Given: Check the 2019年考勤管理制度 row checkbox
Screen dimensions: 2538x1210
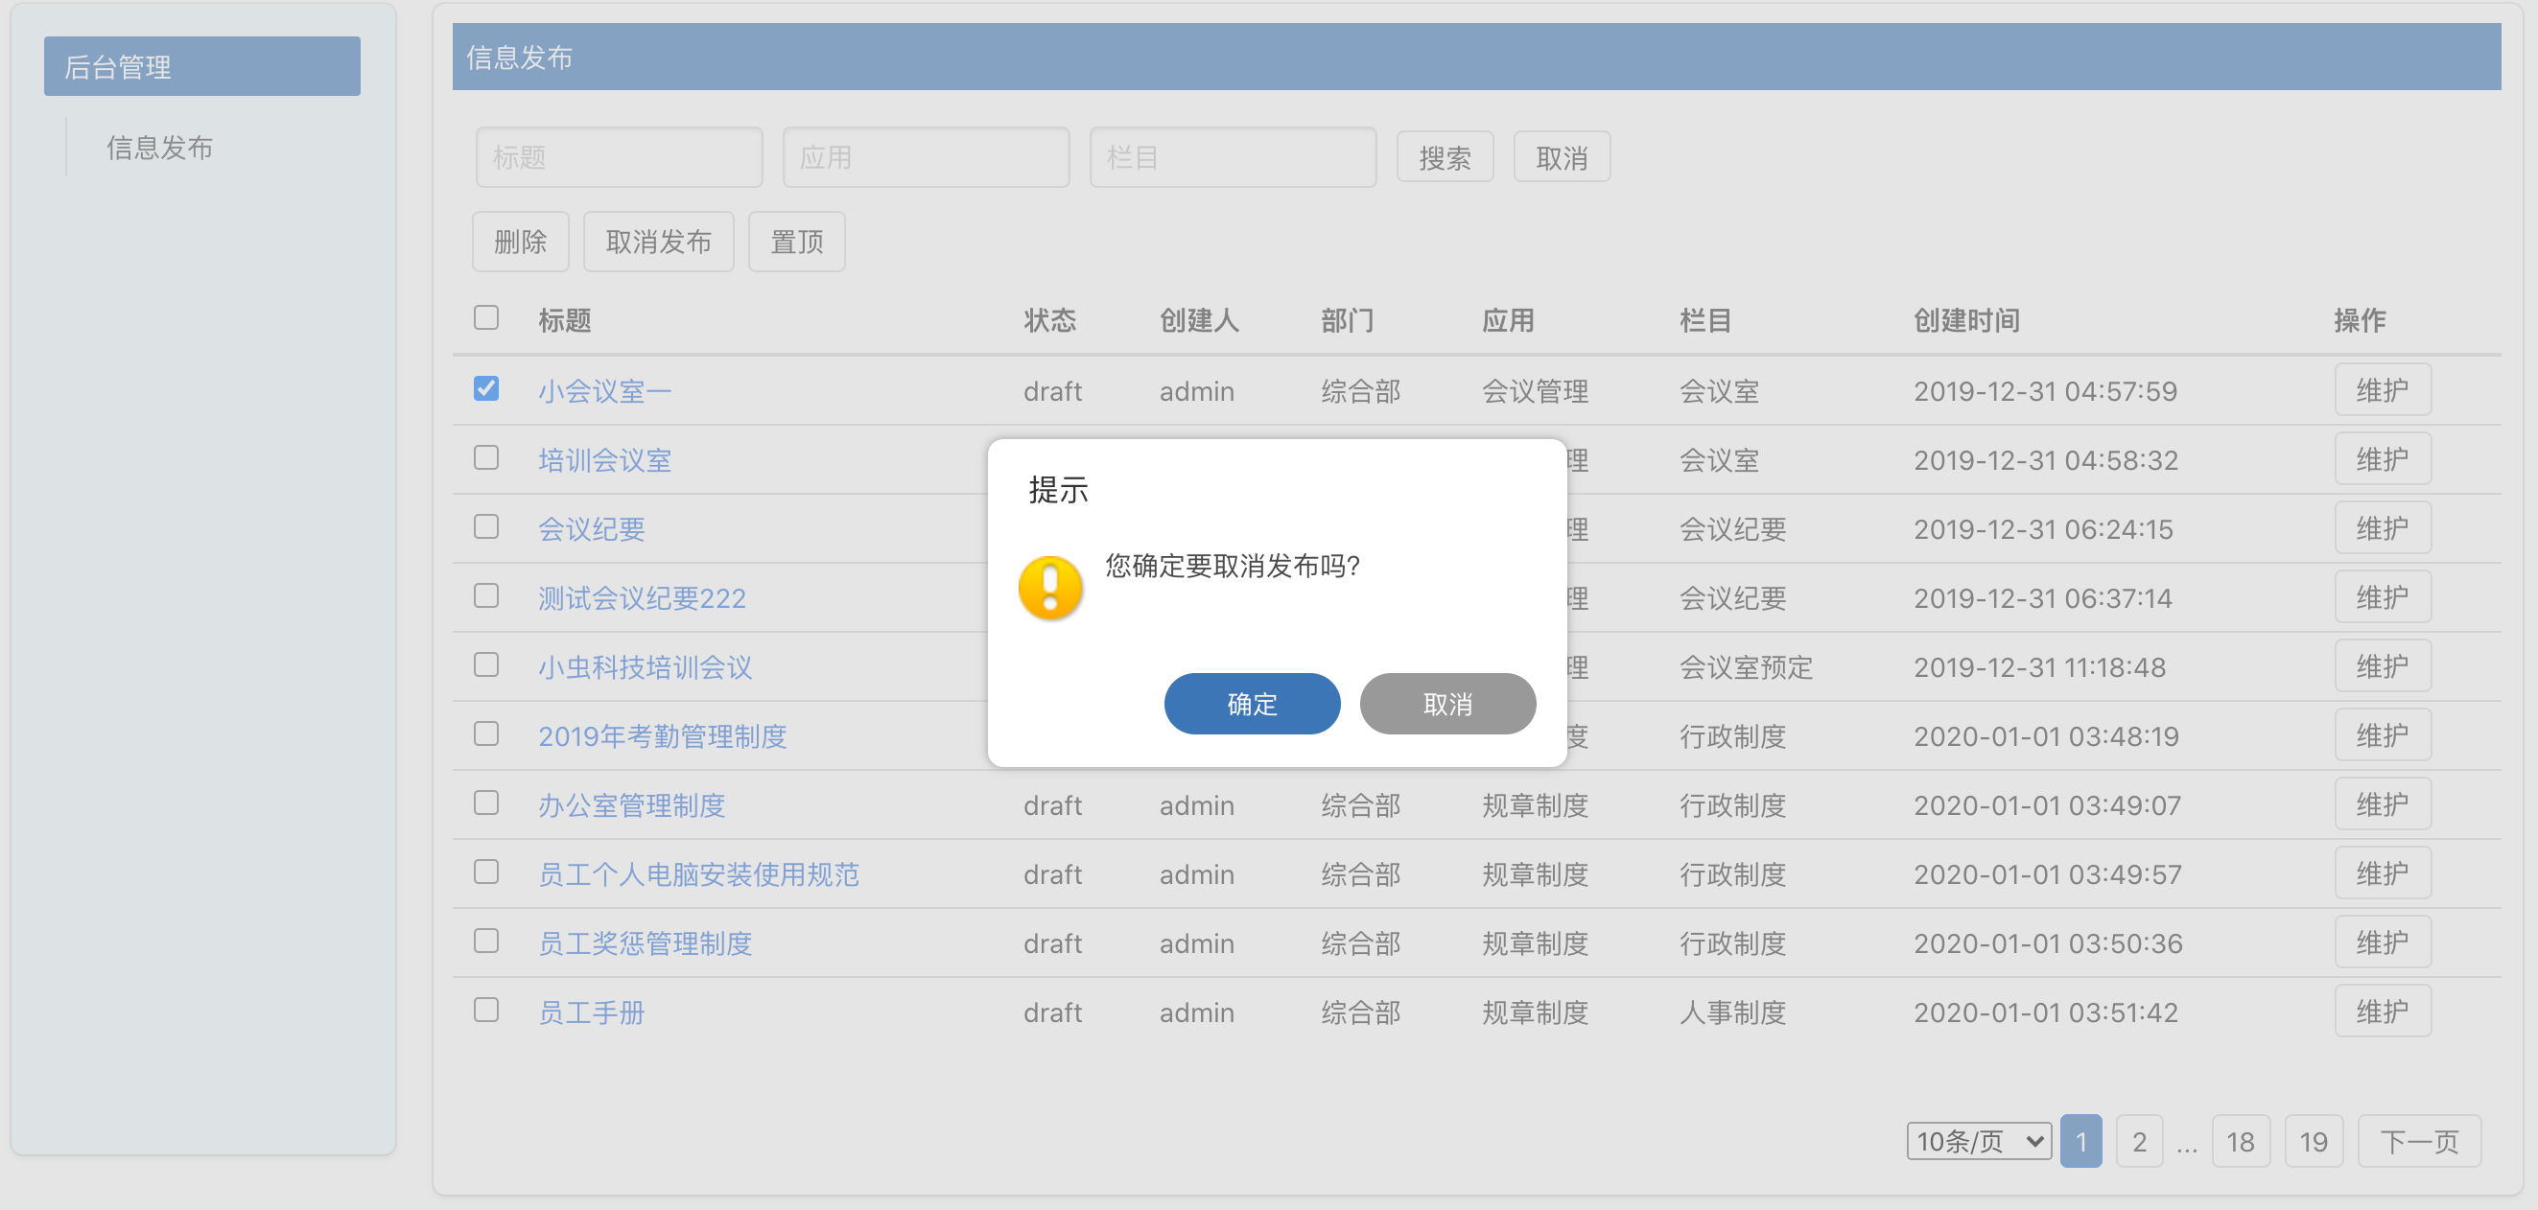Looking at the screenshot, I should [x=485, y=733].
